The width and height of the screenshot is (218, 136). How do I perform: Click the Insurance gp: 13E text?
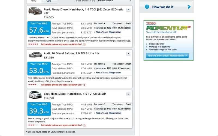click(x=102, y=28)
